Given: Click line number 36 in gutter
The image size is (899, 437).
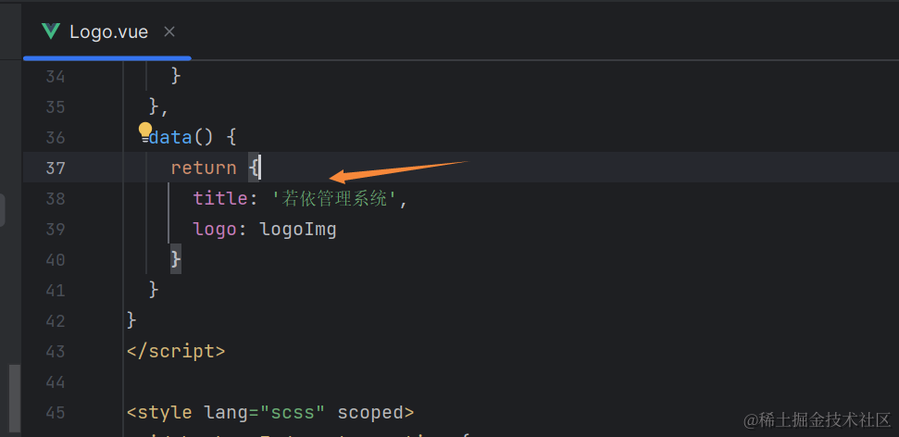Looking at the screenshot, I should (x=55, y=138).
